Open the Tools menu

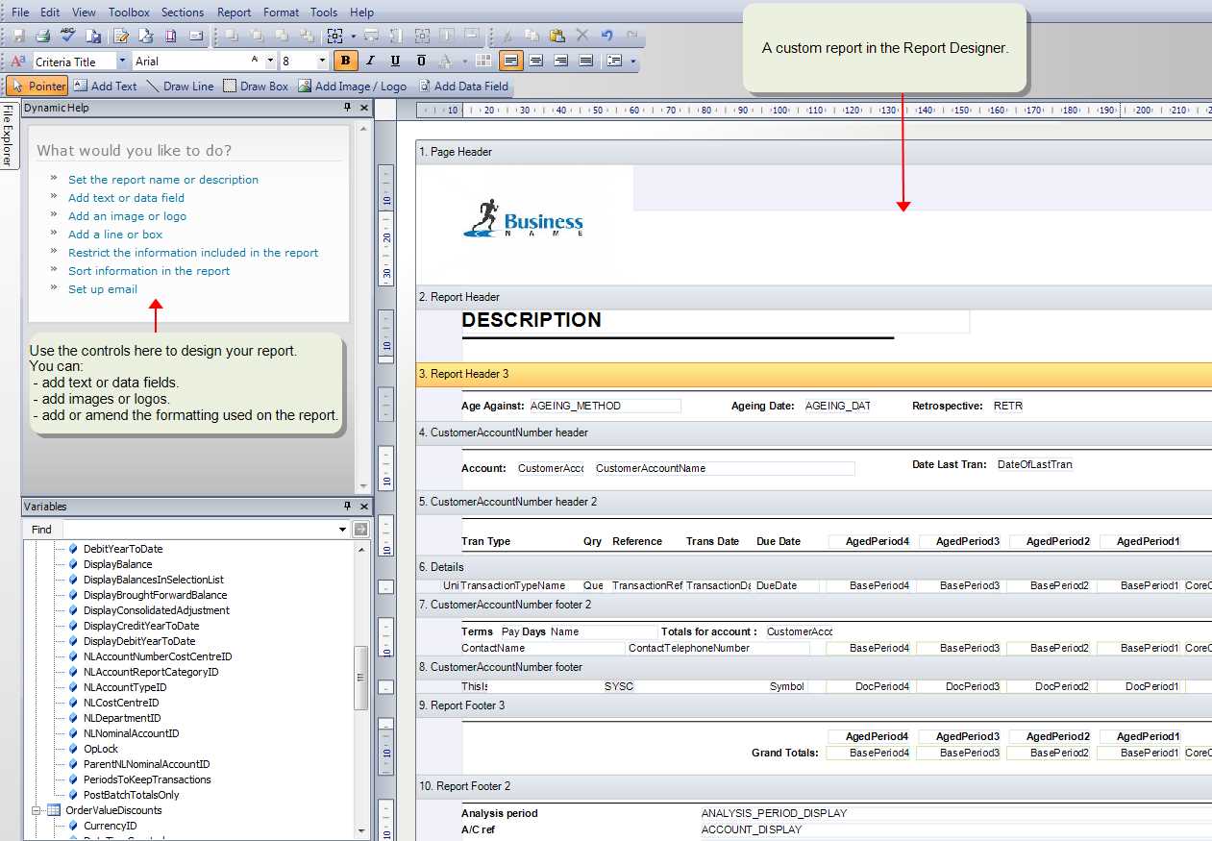[324, 12]
